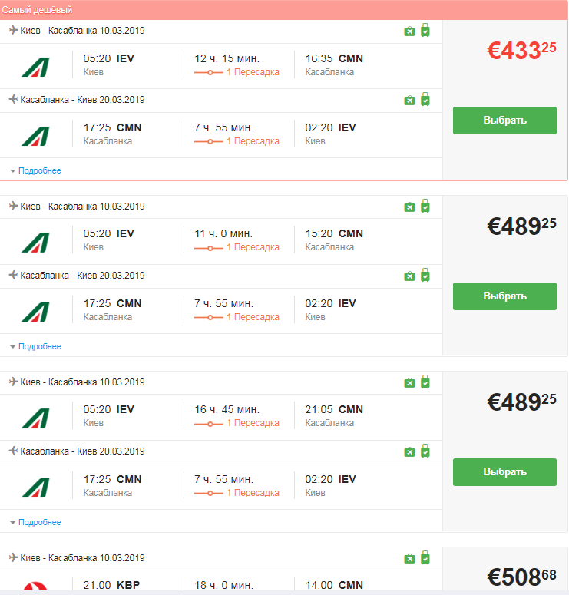Click hand-luggage icon on cheapest Киев - Касабланка flight

tap(409, 31)
